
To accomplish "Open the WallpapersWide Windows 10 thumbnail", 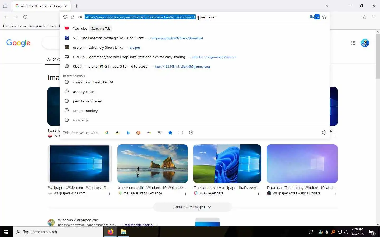I will tap(80, 164).
